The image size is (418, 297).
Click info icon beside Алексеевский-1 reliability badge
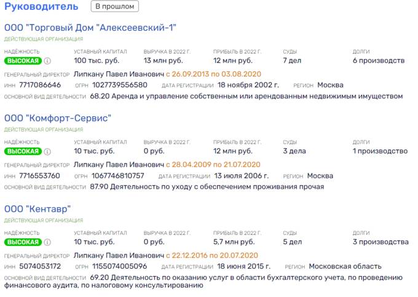click(47, 61)
